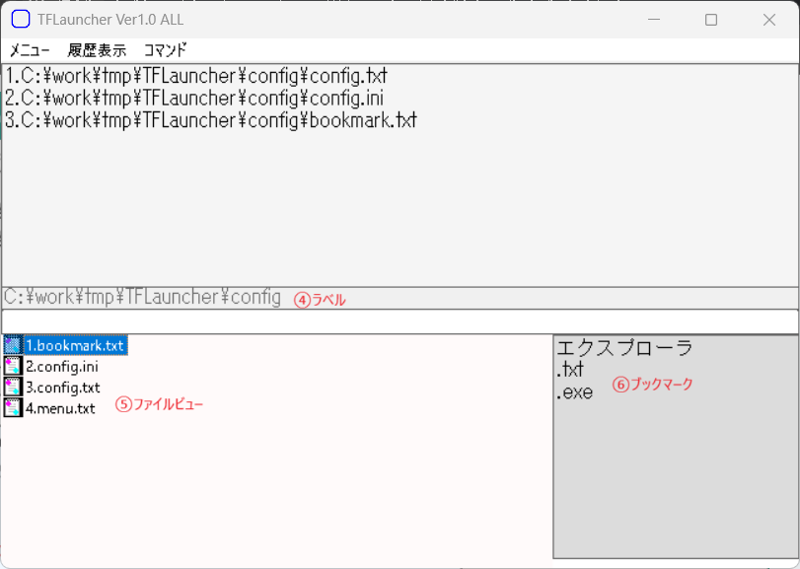Image resolution: width=800 pixels, height=569 pixels.
Task: Click the TFLauncher app icon in title bar
Action: tap(20, 20)
